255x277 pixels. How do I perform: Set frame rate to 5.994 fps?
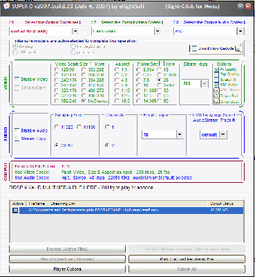point(138,69)
